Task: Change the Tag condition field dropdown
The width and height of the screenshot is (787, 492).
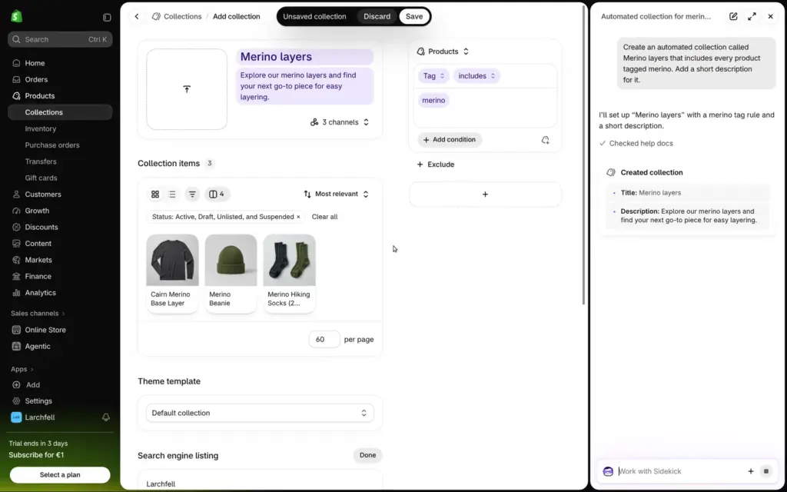Action: (x=433, y=76)
